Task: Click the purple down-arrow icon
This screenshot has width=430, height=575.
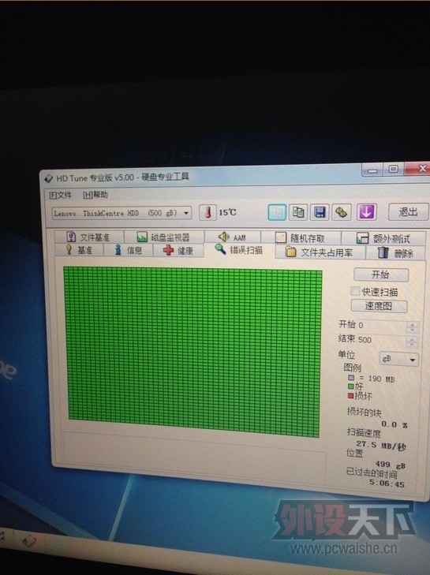Action: [367, 212]
